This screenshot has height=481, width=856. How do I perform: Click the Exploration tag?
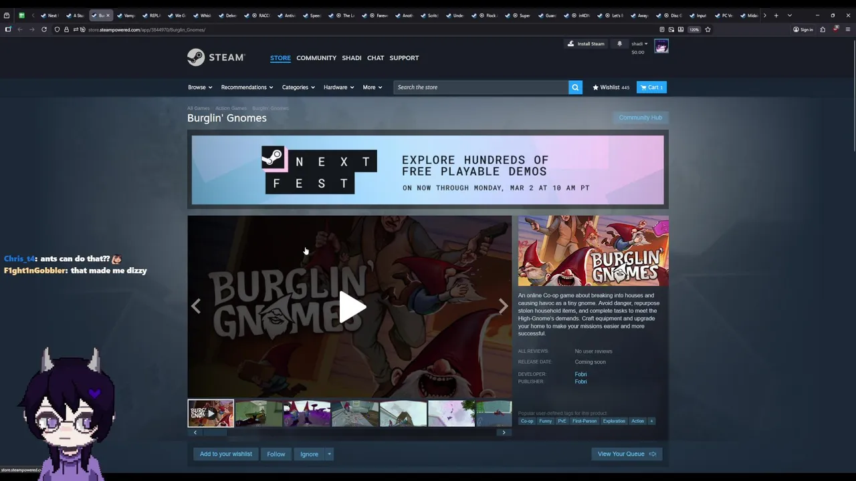[614, 421]
